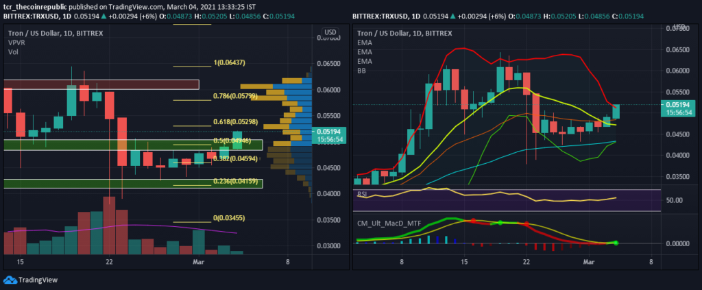Select the EMA label directly above BB
The width and height of the screenshot is (702, 290).
pyautogui.click(x=365, y=61)
